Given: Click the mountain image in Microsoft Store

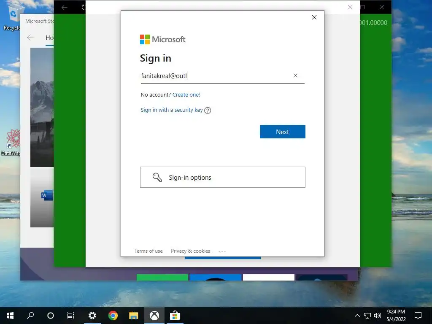Looking at the screenshot, I should coord(42,107).
